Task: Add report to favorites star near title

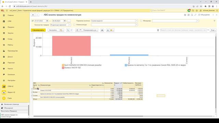Action: coord(42,15)
